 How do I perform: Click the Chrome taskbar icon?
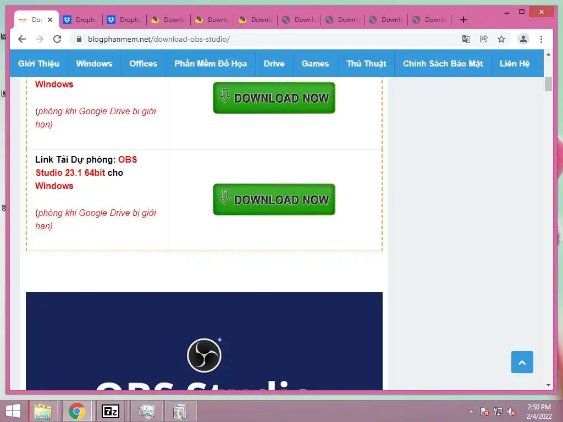click(77, 411)
